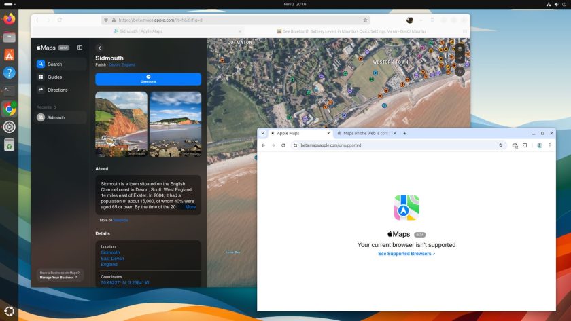Open Chrome extensions puzzle icon
Image resolution: width=571 pixels, height=321 pixels.
[525, 145]
